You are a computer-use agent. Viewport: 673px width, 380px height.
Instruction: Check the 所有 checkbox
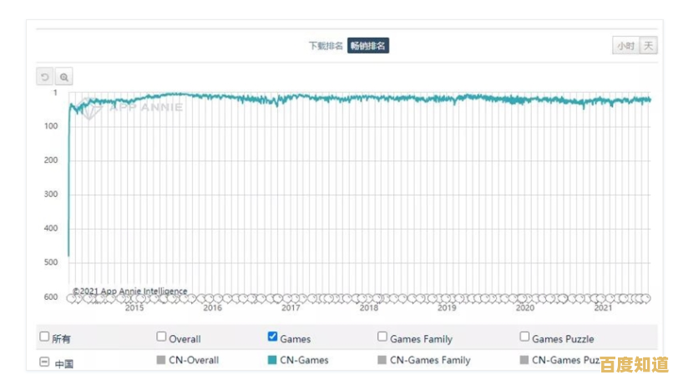click(45, 337)
